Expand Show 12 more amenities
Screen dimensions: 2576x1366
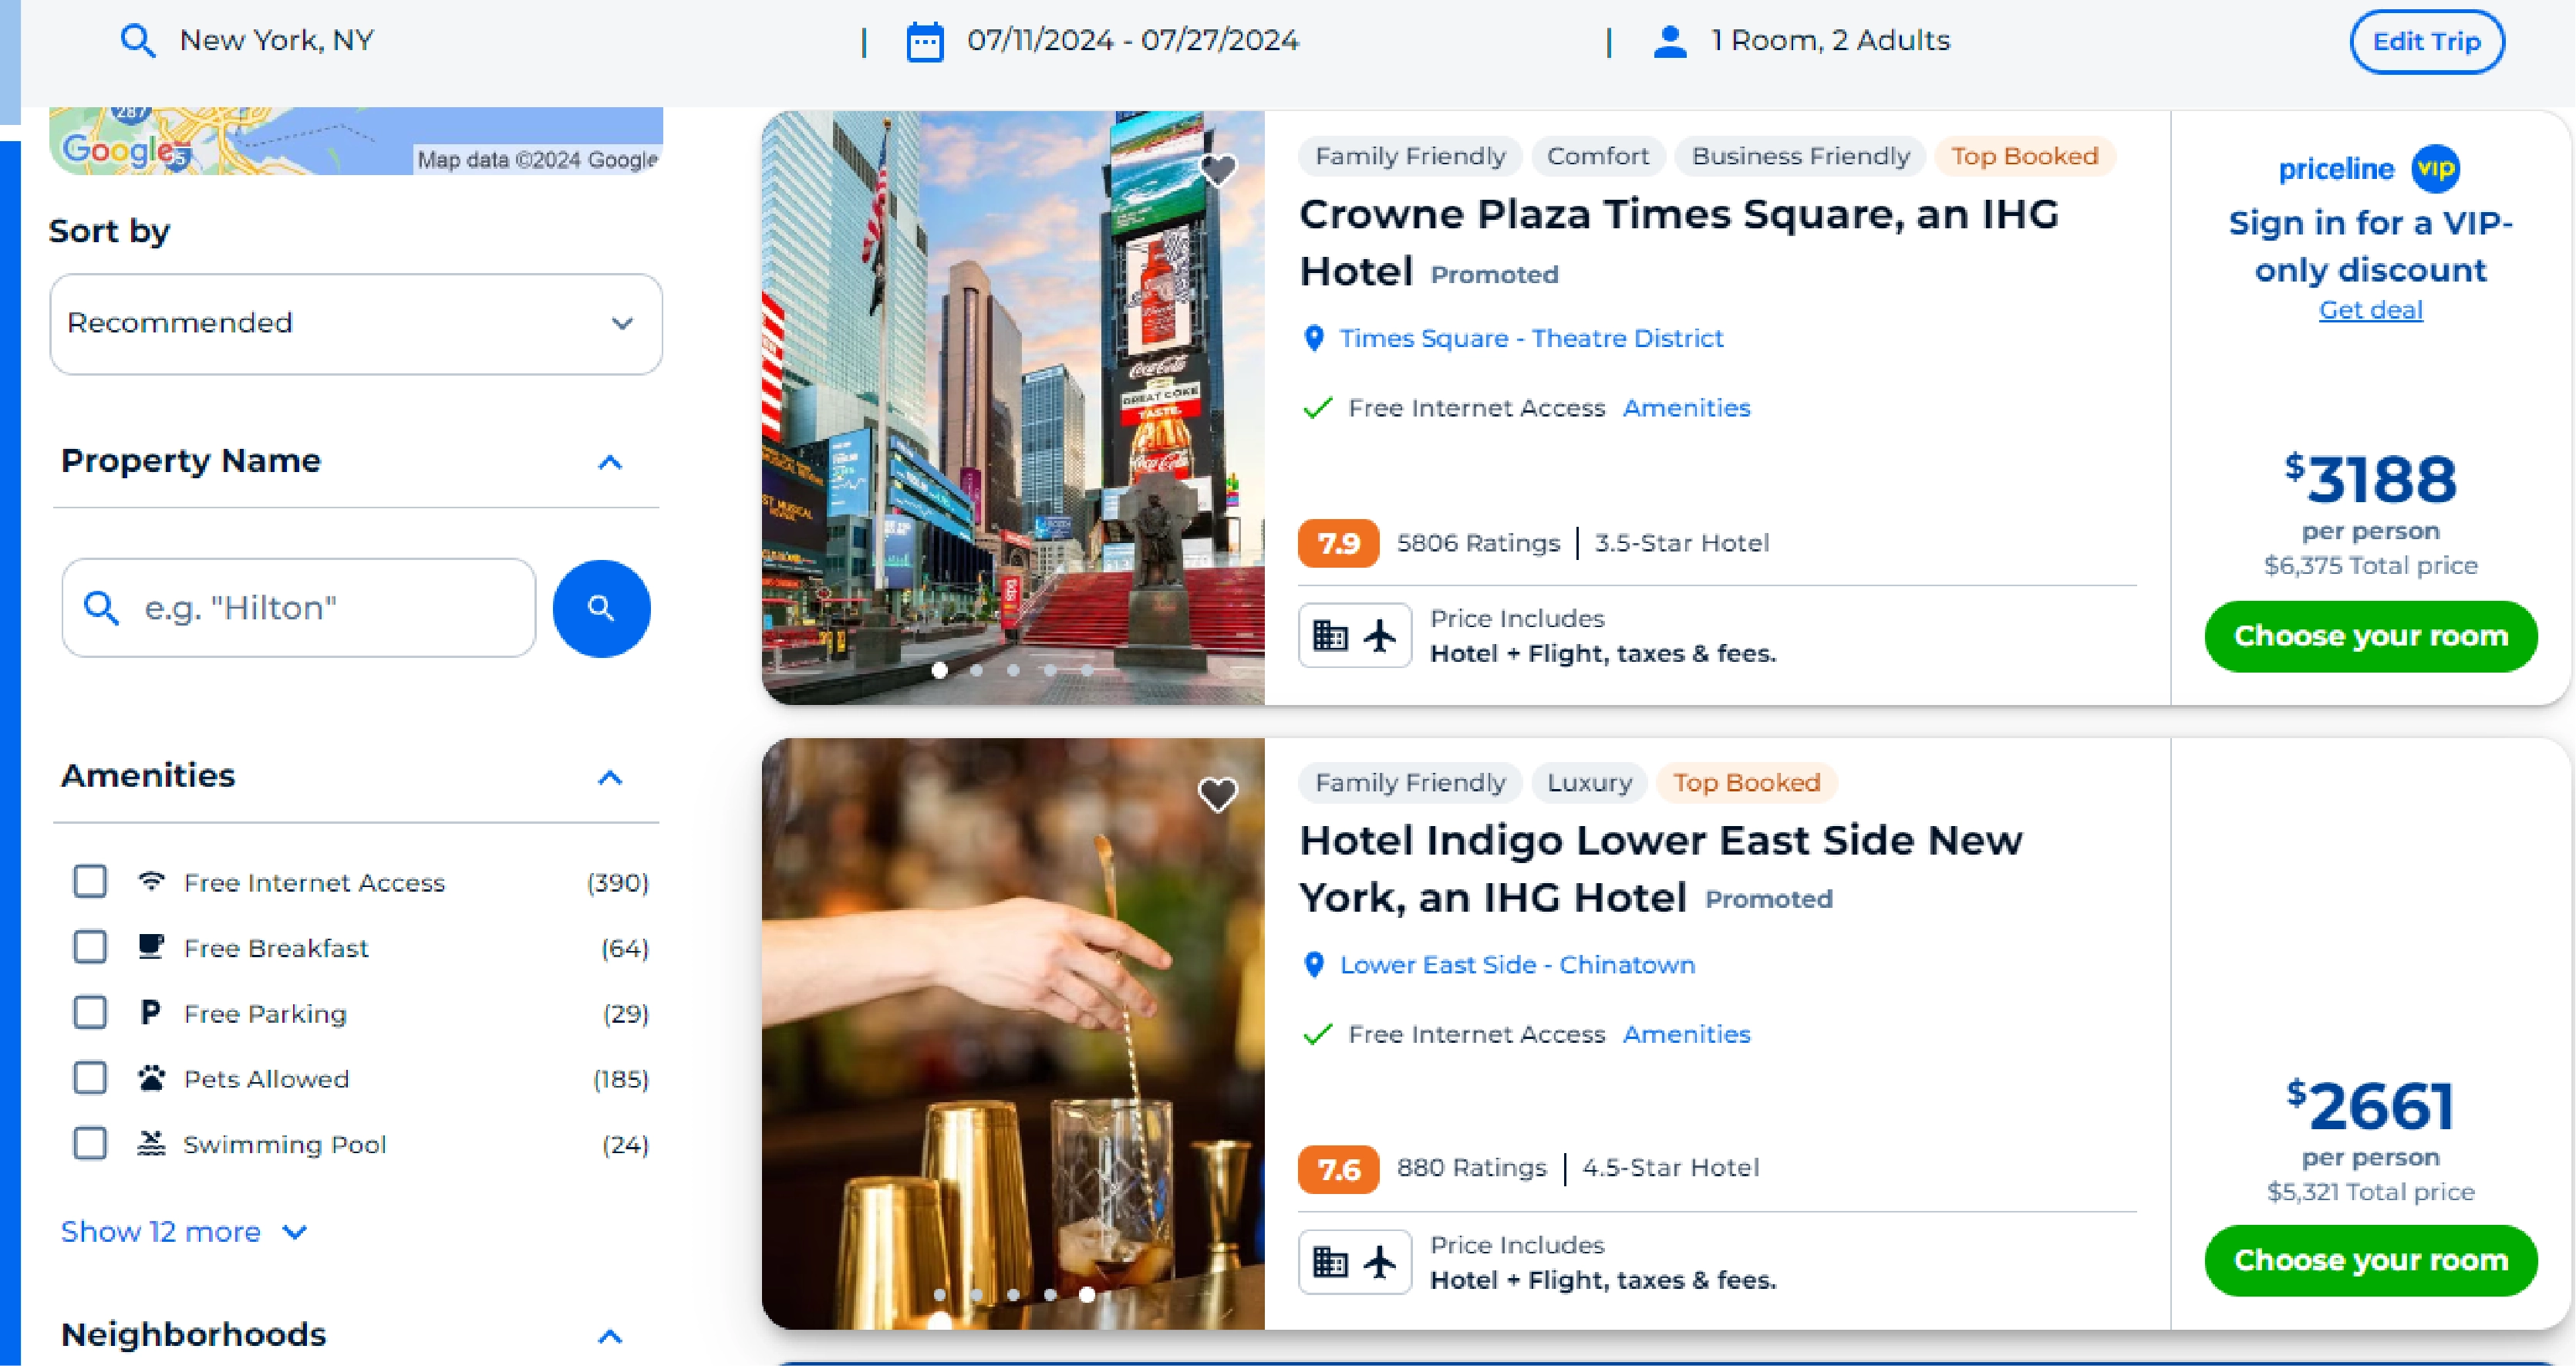[x=184, y=1232]
